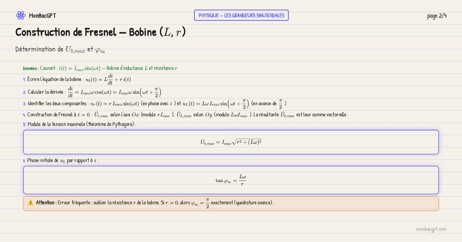Click the MonBacGPT atom logo icon
The image size is (462, 242).
(x=20, y=15)
